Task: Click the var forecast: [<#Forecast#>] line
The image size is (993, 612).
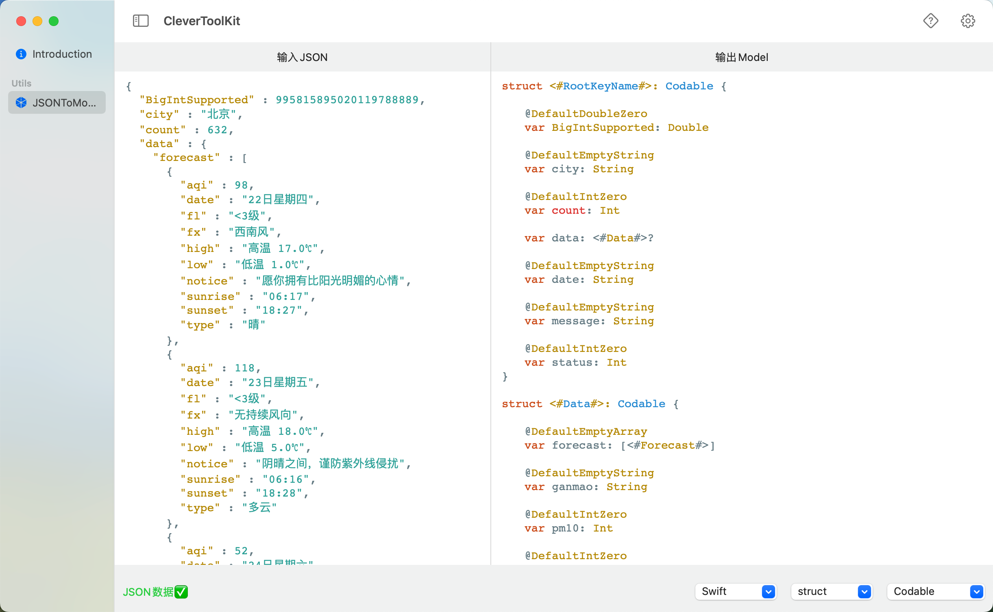Action: click(x=620, y=445)
